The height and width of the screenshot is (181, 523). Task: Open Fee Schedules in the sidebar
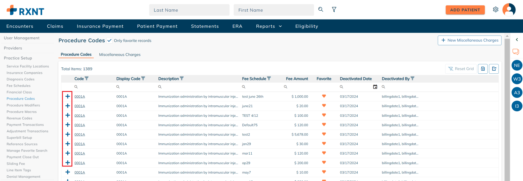[18, 86]
